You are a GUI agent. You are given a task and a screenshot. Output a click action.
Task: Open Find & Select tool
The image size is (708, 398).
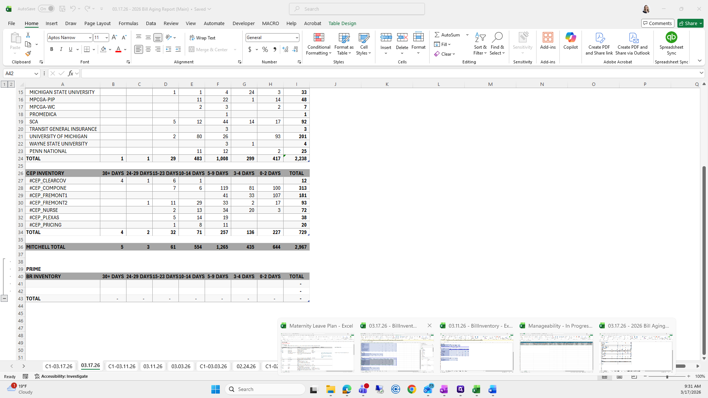[497, 44]
